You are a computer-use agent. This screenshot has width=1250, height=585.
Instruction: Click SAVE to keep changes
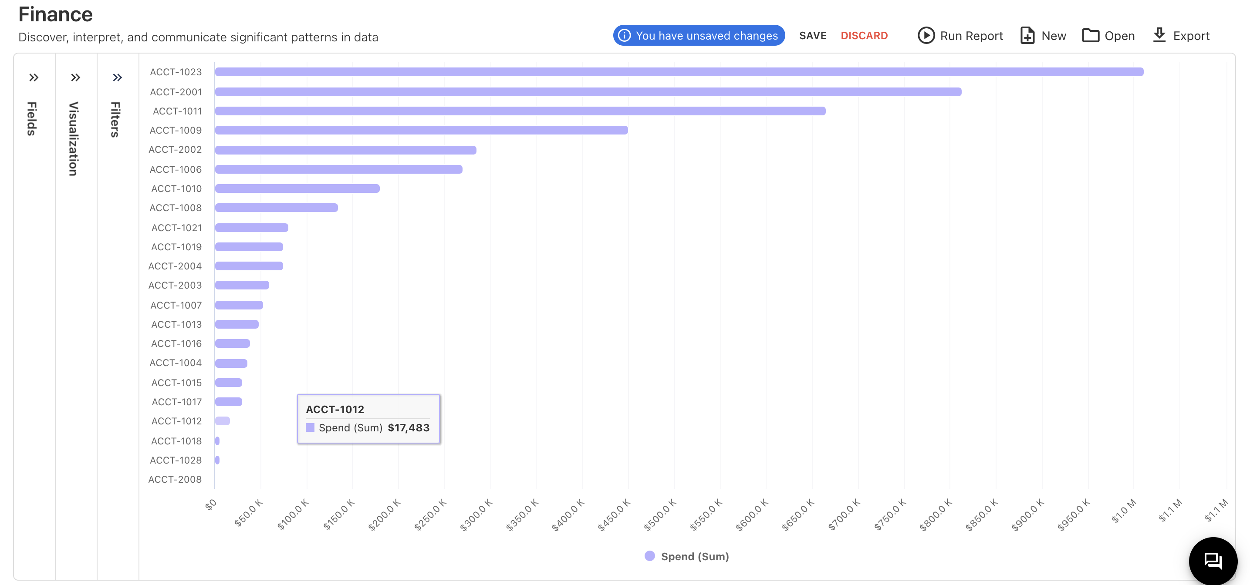pos(812,36)
